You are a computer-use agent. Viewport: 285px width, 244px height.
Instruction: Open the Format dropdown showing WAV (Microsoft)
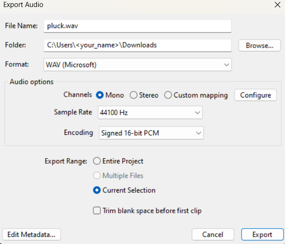[137, 64]
